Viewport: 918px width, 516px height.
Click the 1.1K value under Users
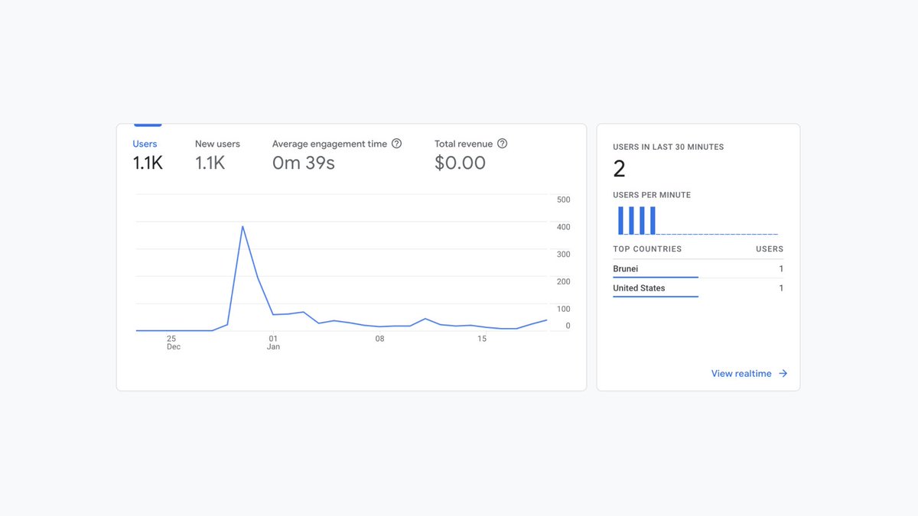148,163
